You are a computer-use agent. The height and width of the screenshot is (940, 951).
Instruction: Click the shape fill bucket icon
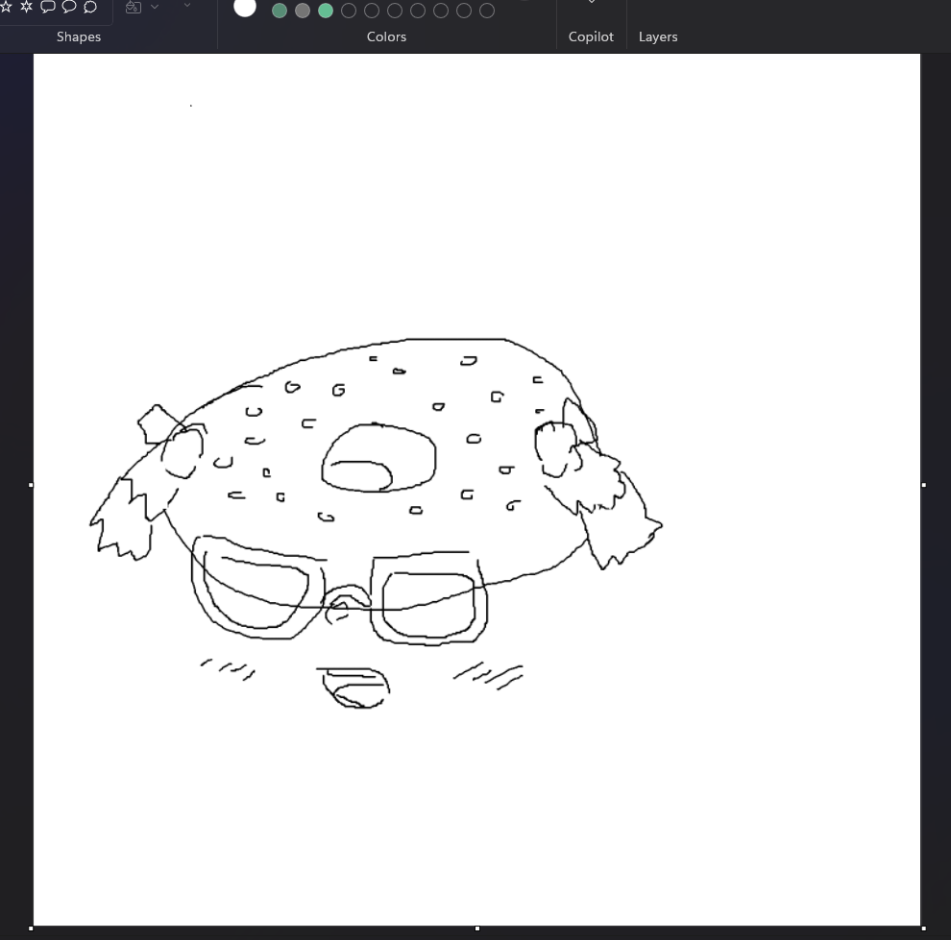(x=134, y=7)
